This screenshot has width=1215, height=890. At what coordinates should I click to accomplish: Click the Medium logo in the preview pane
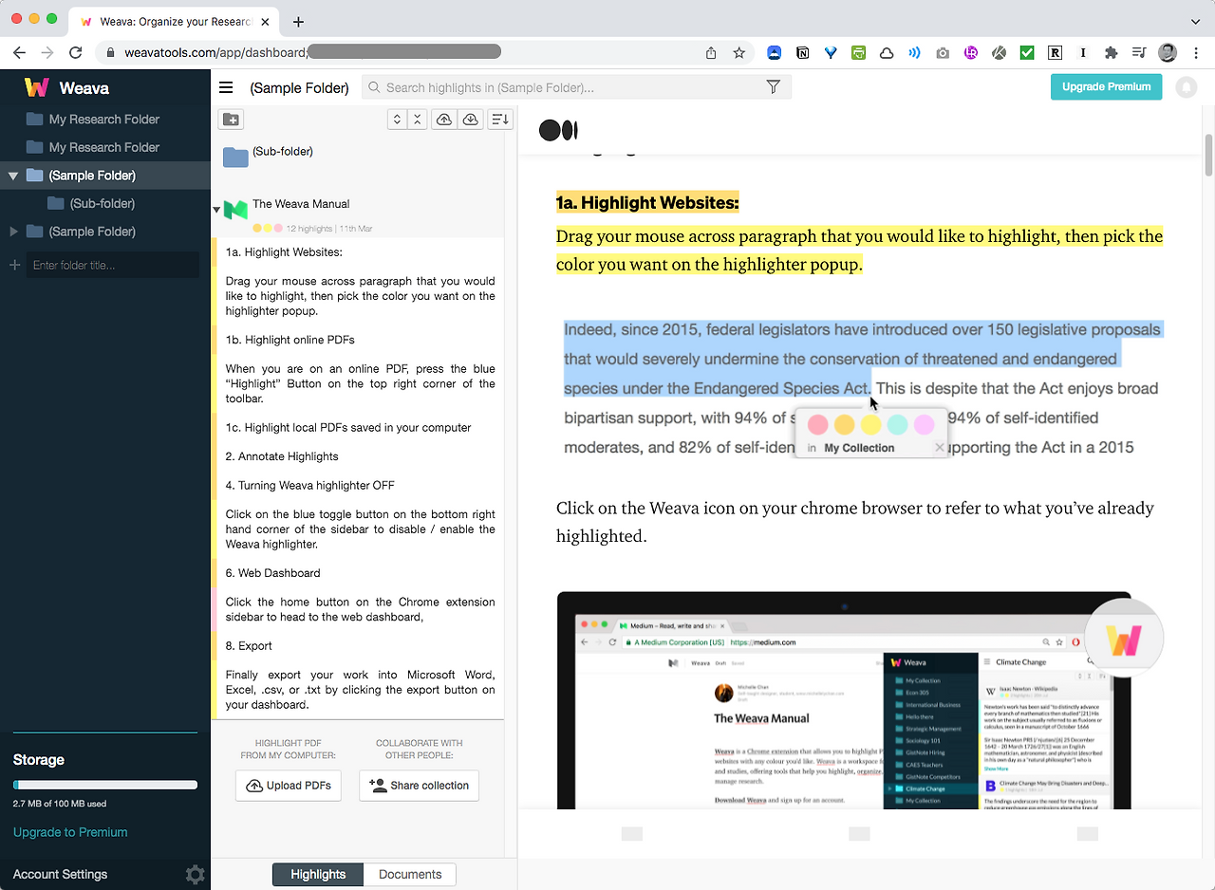click(558, 131)
